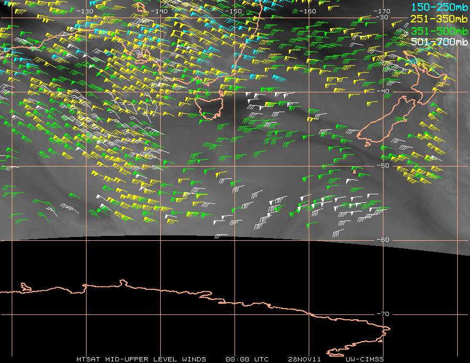470x363 pixels.
Task: Click the -40 latitude label
Action: tap(383, 91)
